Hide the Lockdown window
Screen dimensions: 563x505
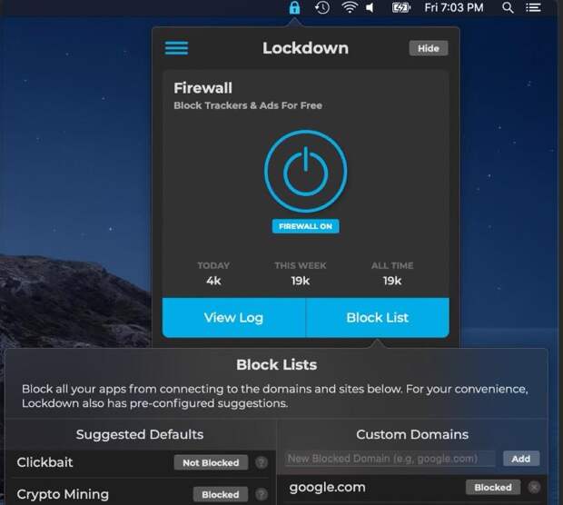(428, 48)
